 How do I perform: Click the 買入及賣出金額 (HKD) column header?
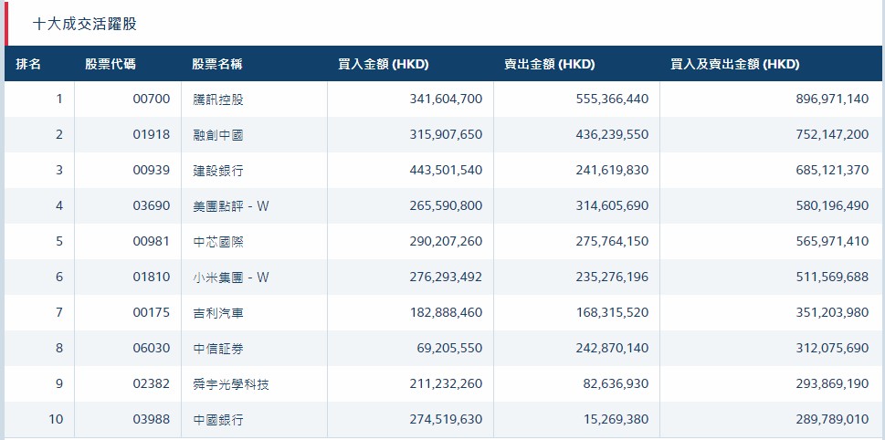click(735, 64)
